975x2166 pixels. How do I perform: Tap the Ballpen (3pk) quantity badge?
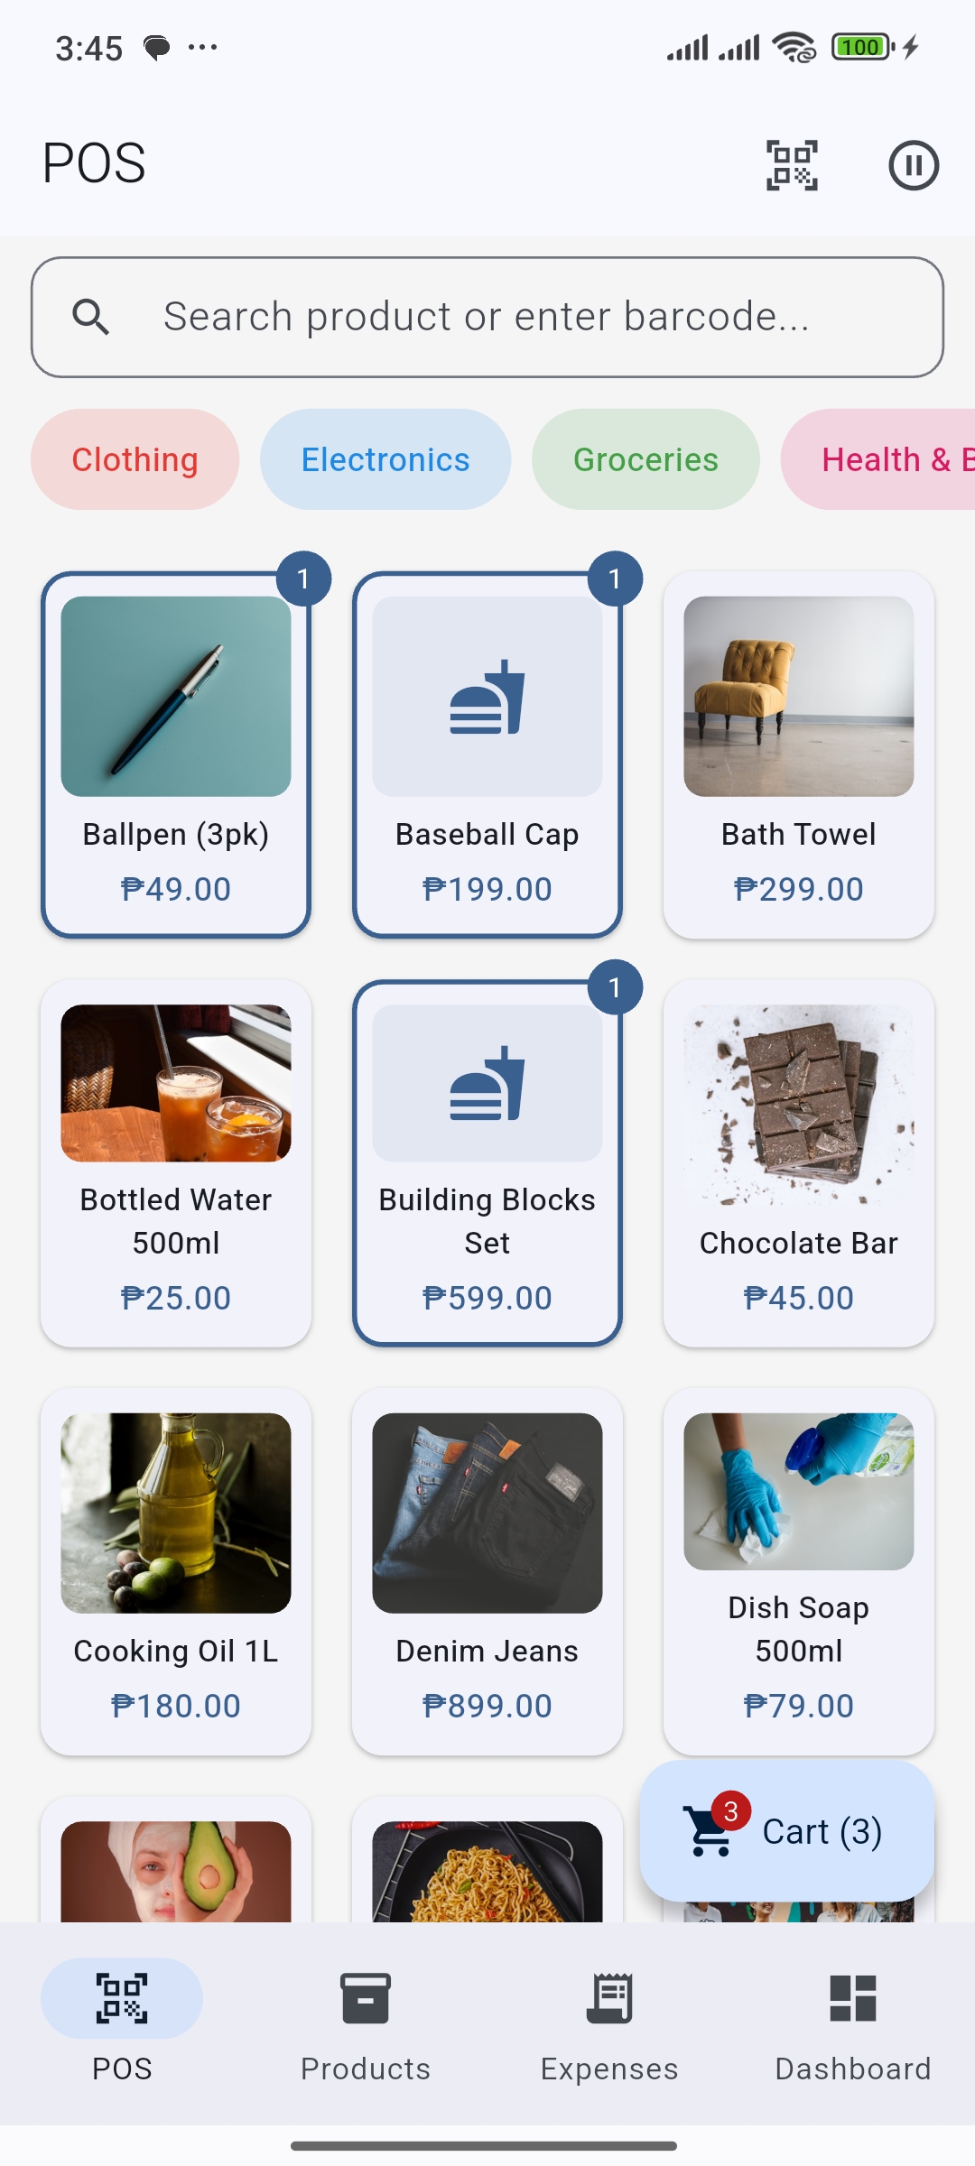coord(303,579)
